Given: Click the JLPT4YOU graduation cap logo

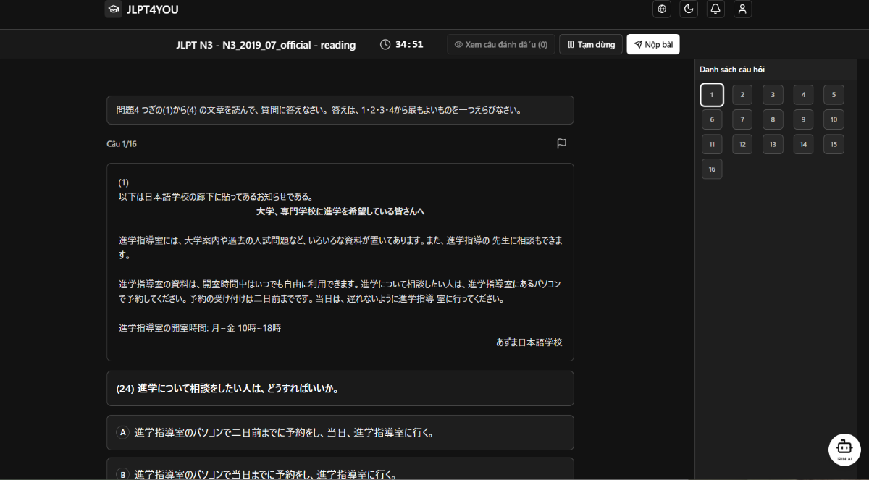Looking at the screenshot, I should click(x=113, y=9).
